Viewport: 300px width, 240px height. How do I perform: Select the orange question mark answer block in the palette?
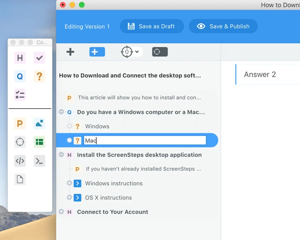[39, 76]
